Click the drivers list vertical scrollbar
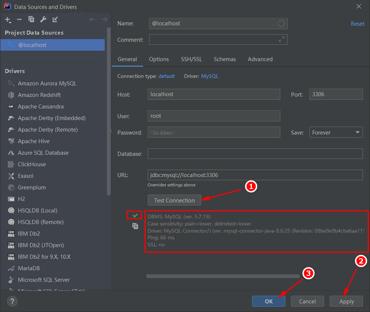 (109, 111)
